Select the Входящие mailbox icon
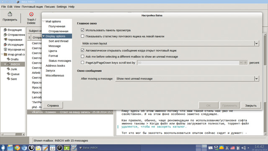Viewport: 268px width, 151px height. point(5,30)
